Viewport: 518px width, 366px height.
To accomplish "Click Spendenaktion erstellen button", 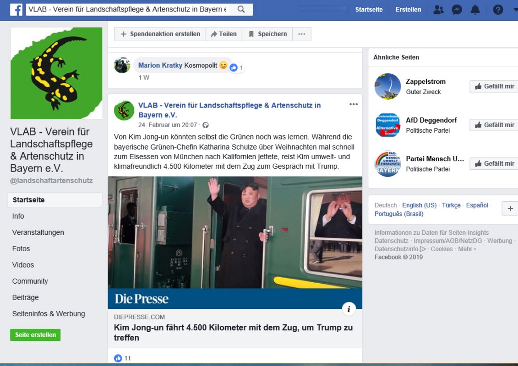I will [x=160, y=34].
